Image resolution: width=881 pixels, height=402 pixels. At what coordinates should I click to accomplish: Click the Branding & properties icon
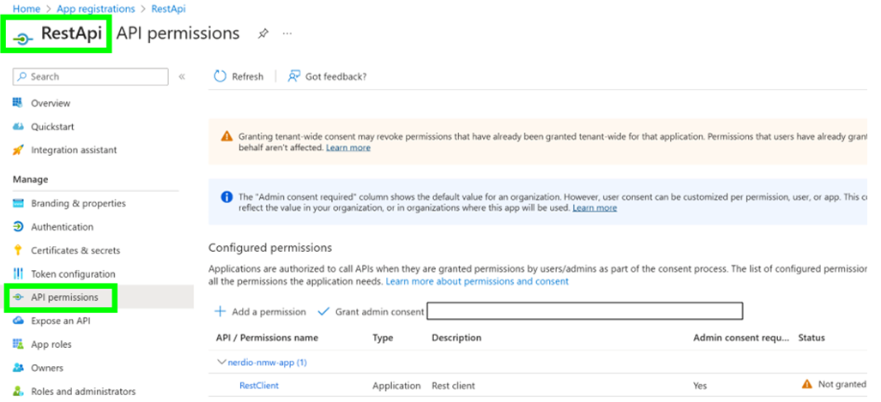pyautogui.click(x=18, y=203)
